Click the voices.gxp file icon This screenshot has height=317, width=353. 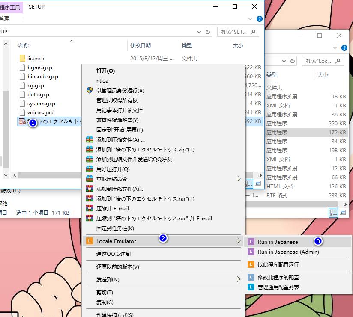[x=22, y=112]
